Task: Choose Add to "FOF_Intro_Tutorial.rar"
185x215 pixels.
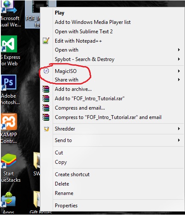Action: pos(90,99)
